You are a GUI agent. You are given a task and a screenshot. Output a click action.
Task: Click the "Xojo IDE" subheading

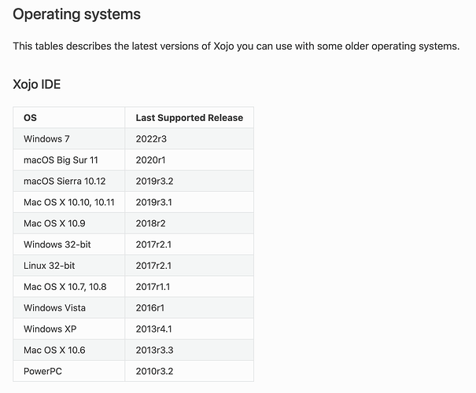tap(37, 85)
